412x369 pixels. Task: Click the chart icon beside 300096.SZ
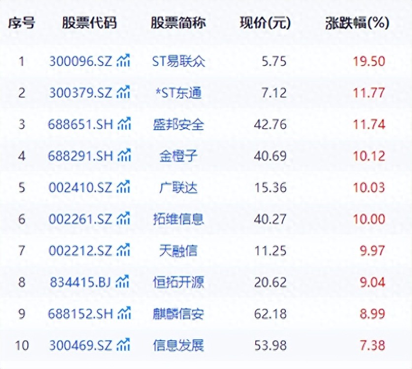pyautogui.click(x=123, y=61)
